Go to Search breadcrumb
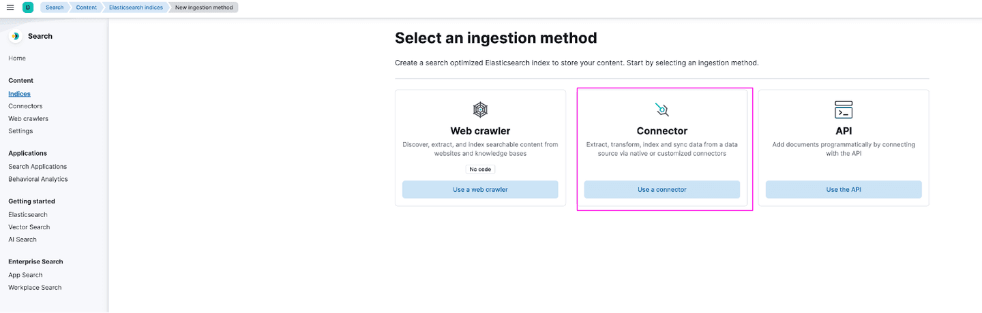This screenshot has width=982, height=313. tap(55, 7)
